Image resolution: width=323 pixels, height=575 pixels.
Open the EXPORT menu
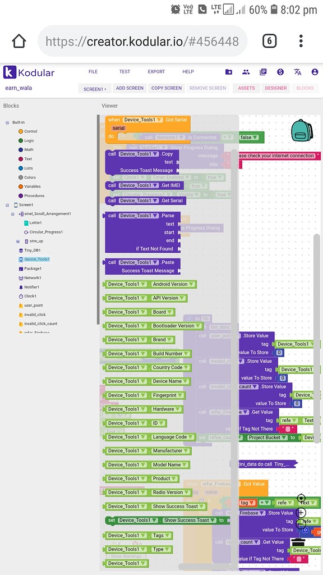coord(156,71)
